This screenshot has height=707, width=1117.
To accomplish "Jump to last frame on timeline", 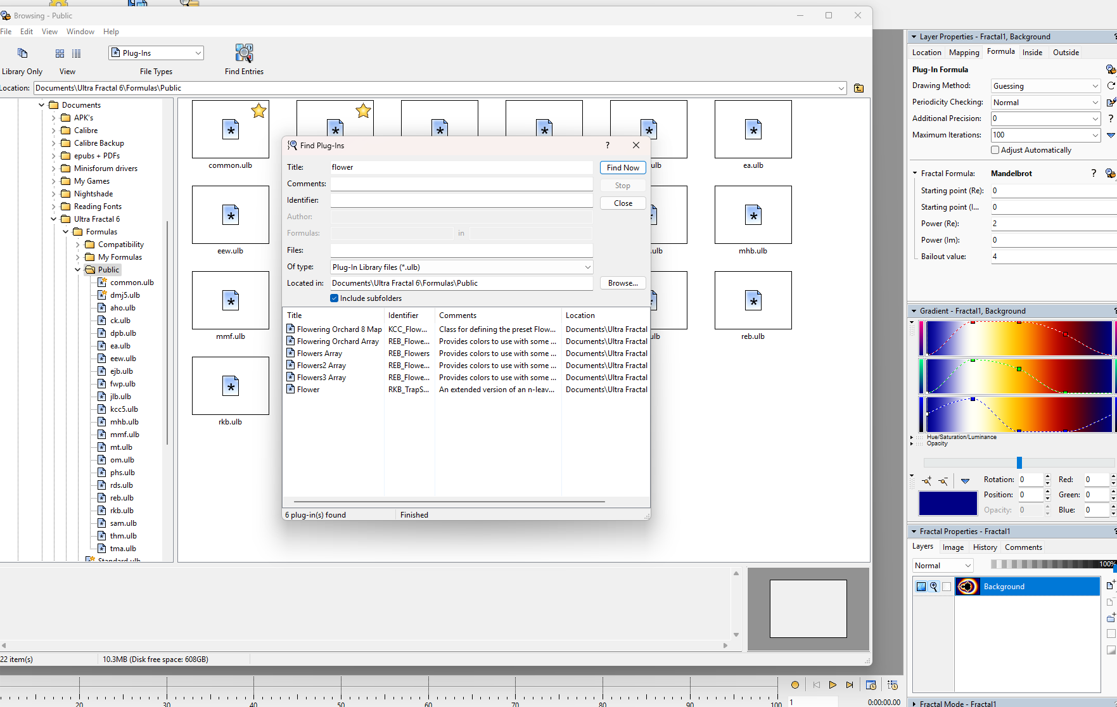I will tap(850, 685).
